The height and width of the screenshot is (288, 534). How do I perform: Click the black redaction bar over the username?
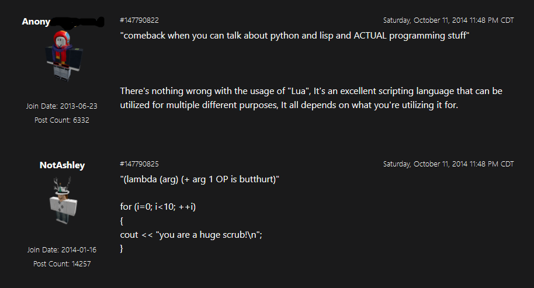(77, 22)
